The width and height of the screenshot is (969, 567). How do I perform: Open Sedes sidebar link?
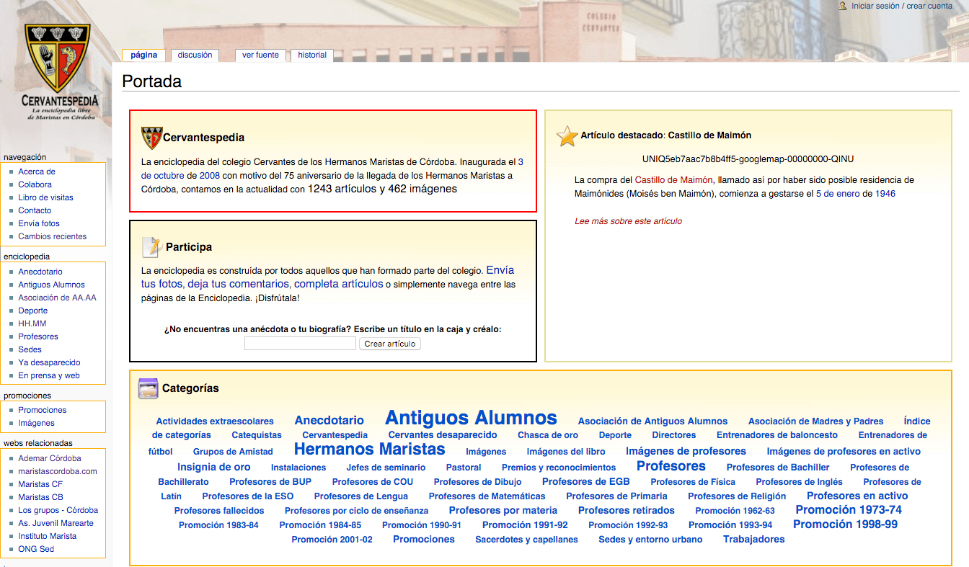tap(30, 349)
